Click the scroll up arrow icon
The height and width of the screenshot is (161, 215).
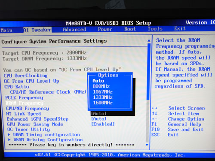[x=149, y=40]
